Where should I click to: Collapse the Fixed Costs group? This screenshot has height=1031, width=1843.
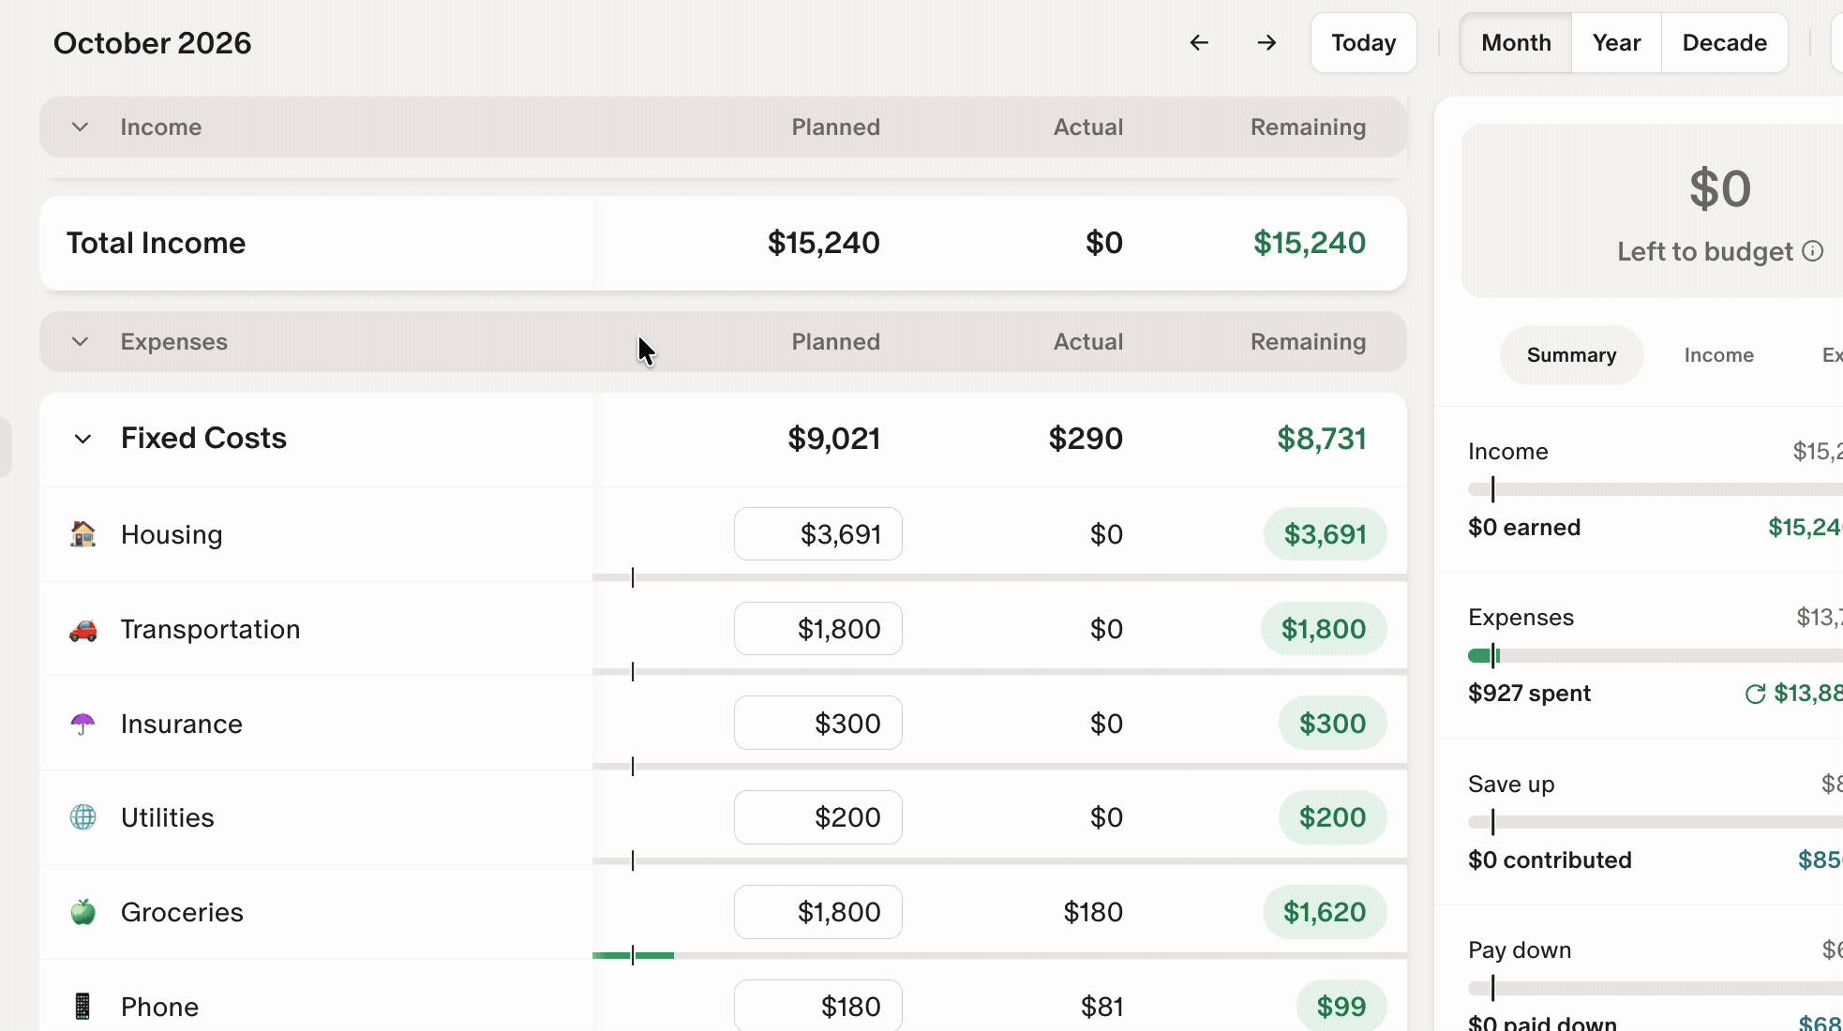coord(82,439)
